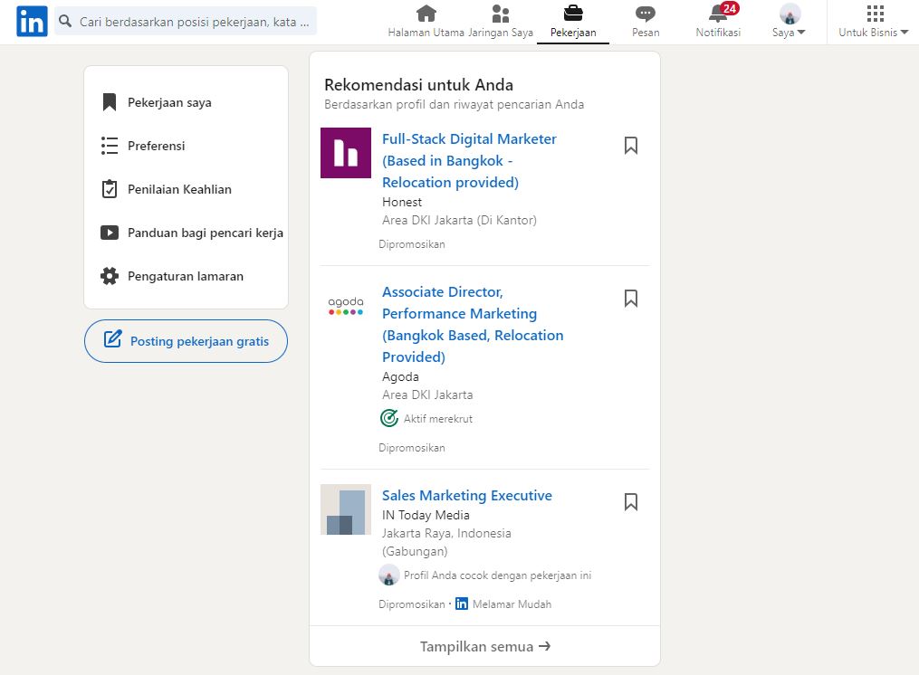Open Panduan bagi pencari kerja
Viewport: 919px width, 675px height.
pyautogui.click(x=206, y=233)
